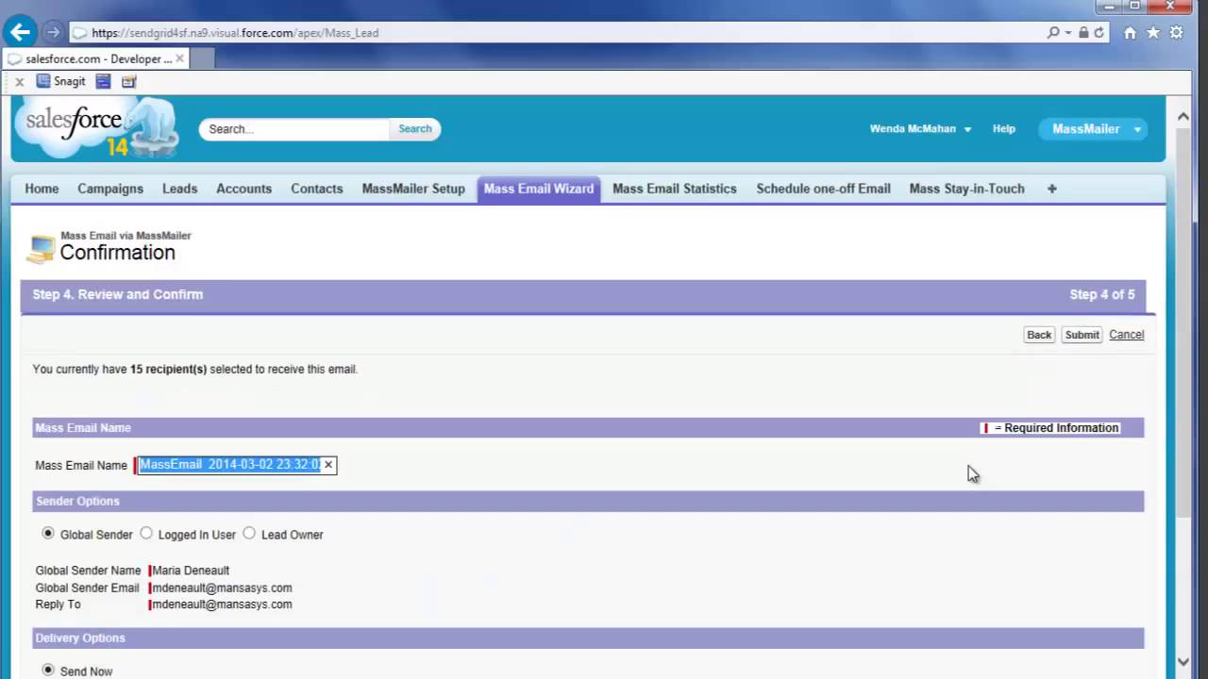
Task: Click the browser forward arrow
Action: (53, 32)
